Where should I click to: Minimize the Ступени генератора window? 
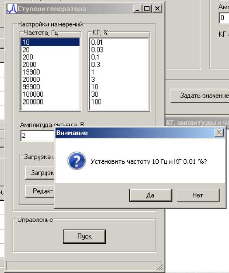coord(138,9)
